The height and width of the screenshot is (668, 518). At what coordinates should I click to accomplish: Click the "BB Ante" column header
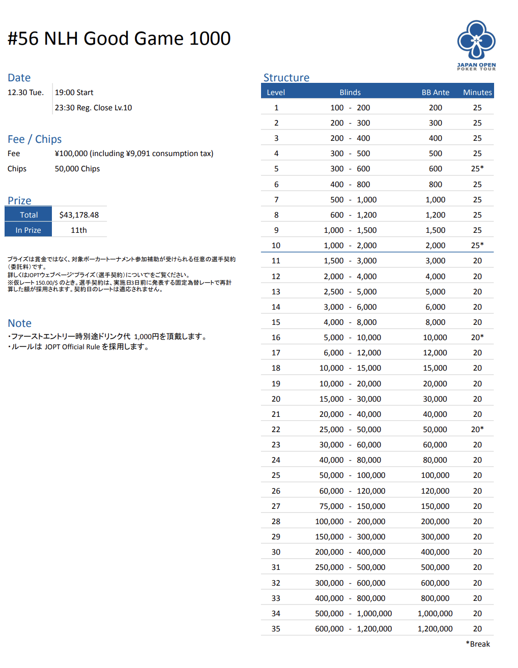click(x=435, y=93)
